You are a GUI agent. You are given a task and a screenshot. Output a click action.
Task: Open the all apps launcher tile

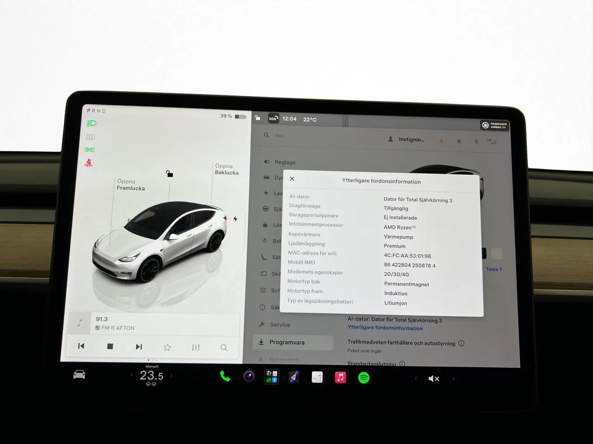point(271,377)
